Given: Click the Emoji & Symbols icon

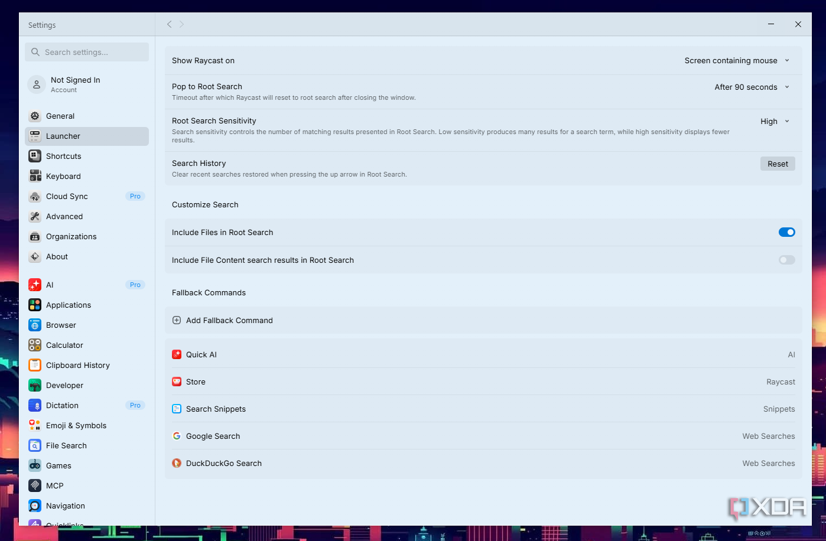Looking at the screenshot, I should click(x=35, y=426).
